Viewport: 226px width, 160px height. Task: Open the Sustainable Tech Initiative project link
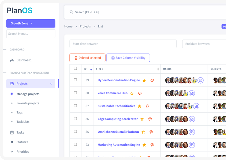point(116,106)
